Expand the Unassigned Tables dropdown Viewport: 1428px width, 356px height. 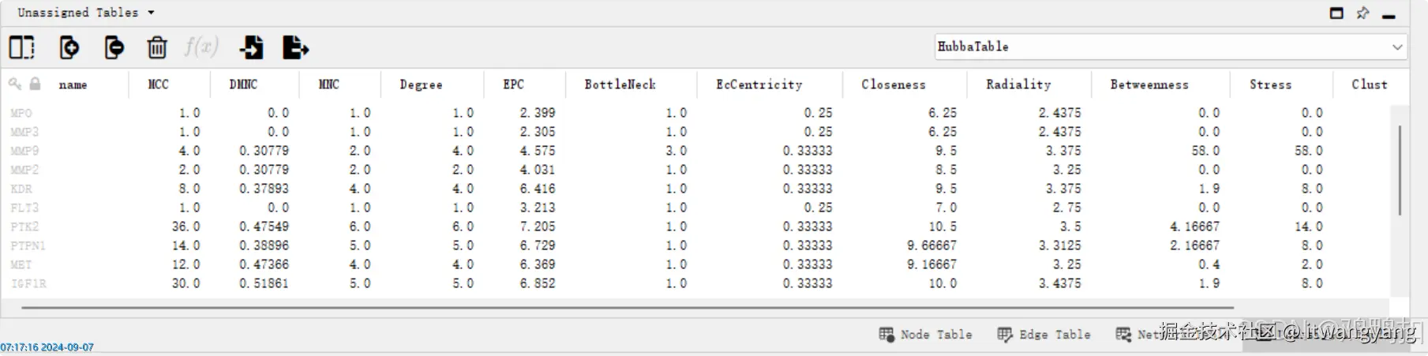(x=86, y=13)
